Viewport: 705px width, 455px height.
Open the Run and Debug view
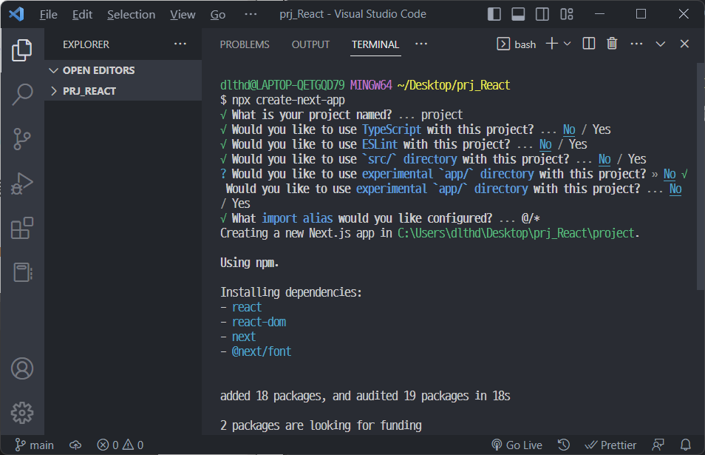click(x=22, y=183)
